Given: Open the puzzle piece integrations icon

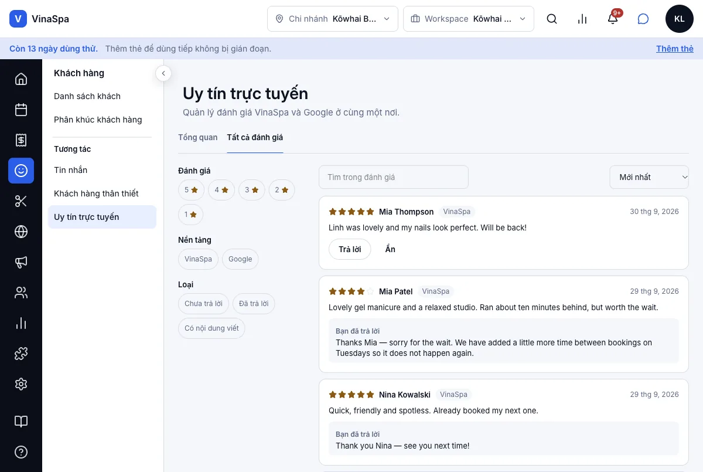Looking at the screenshot, I should [x=21, y=354].
